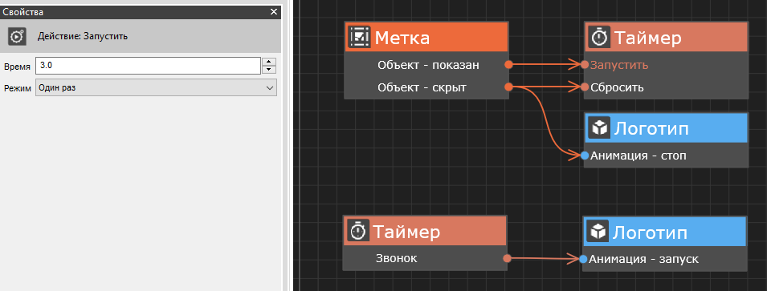Screen dimensions: 767x291
Task: Increase the Время value with the up arrow
Action: 269,62
